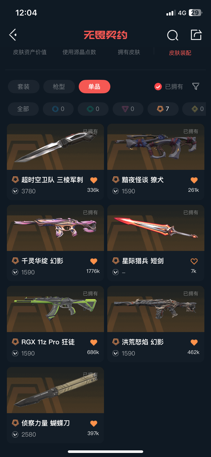Tap the back arrow icon

13,35
